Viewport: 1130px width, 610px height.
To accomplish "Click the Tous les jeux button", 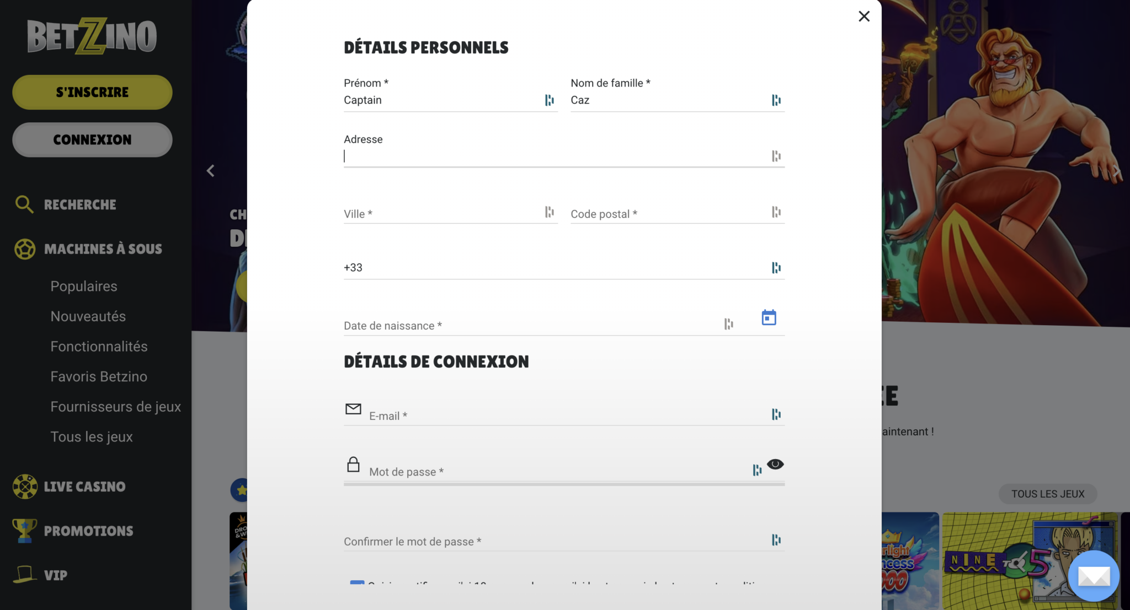I will (1047, 494).
